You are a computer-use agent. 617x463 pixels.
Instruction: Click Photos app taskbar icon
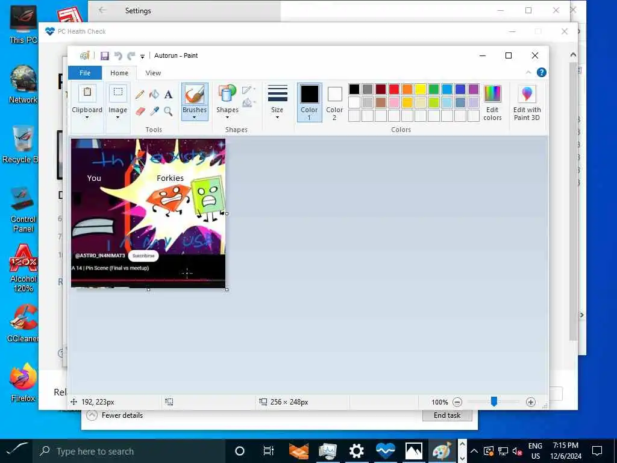[413, 451]
